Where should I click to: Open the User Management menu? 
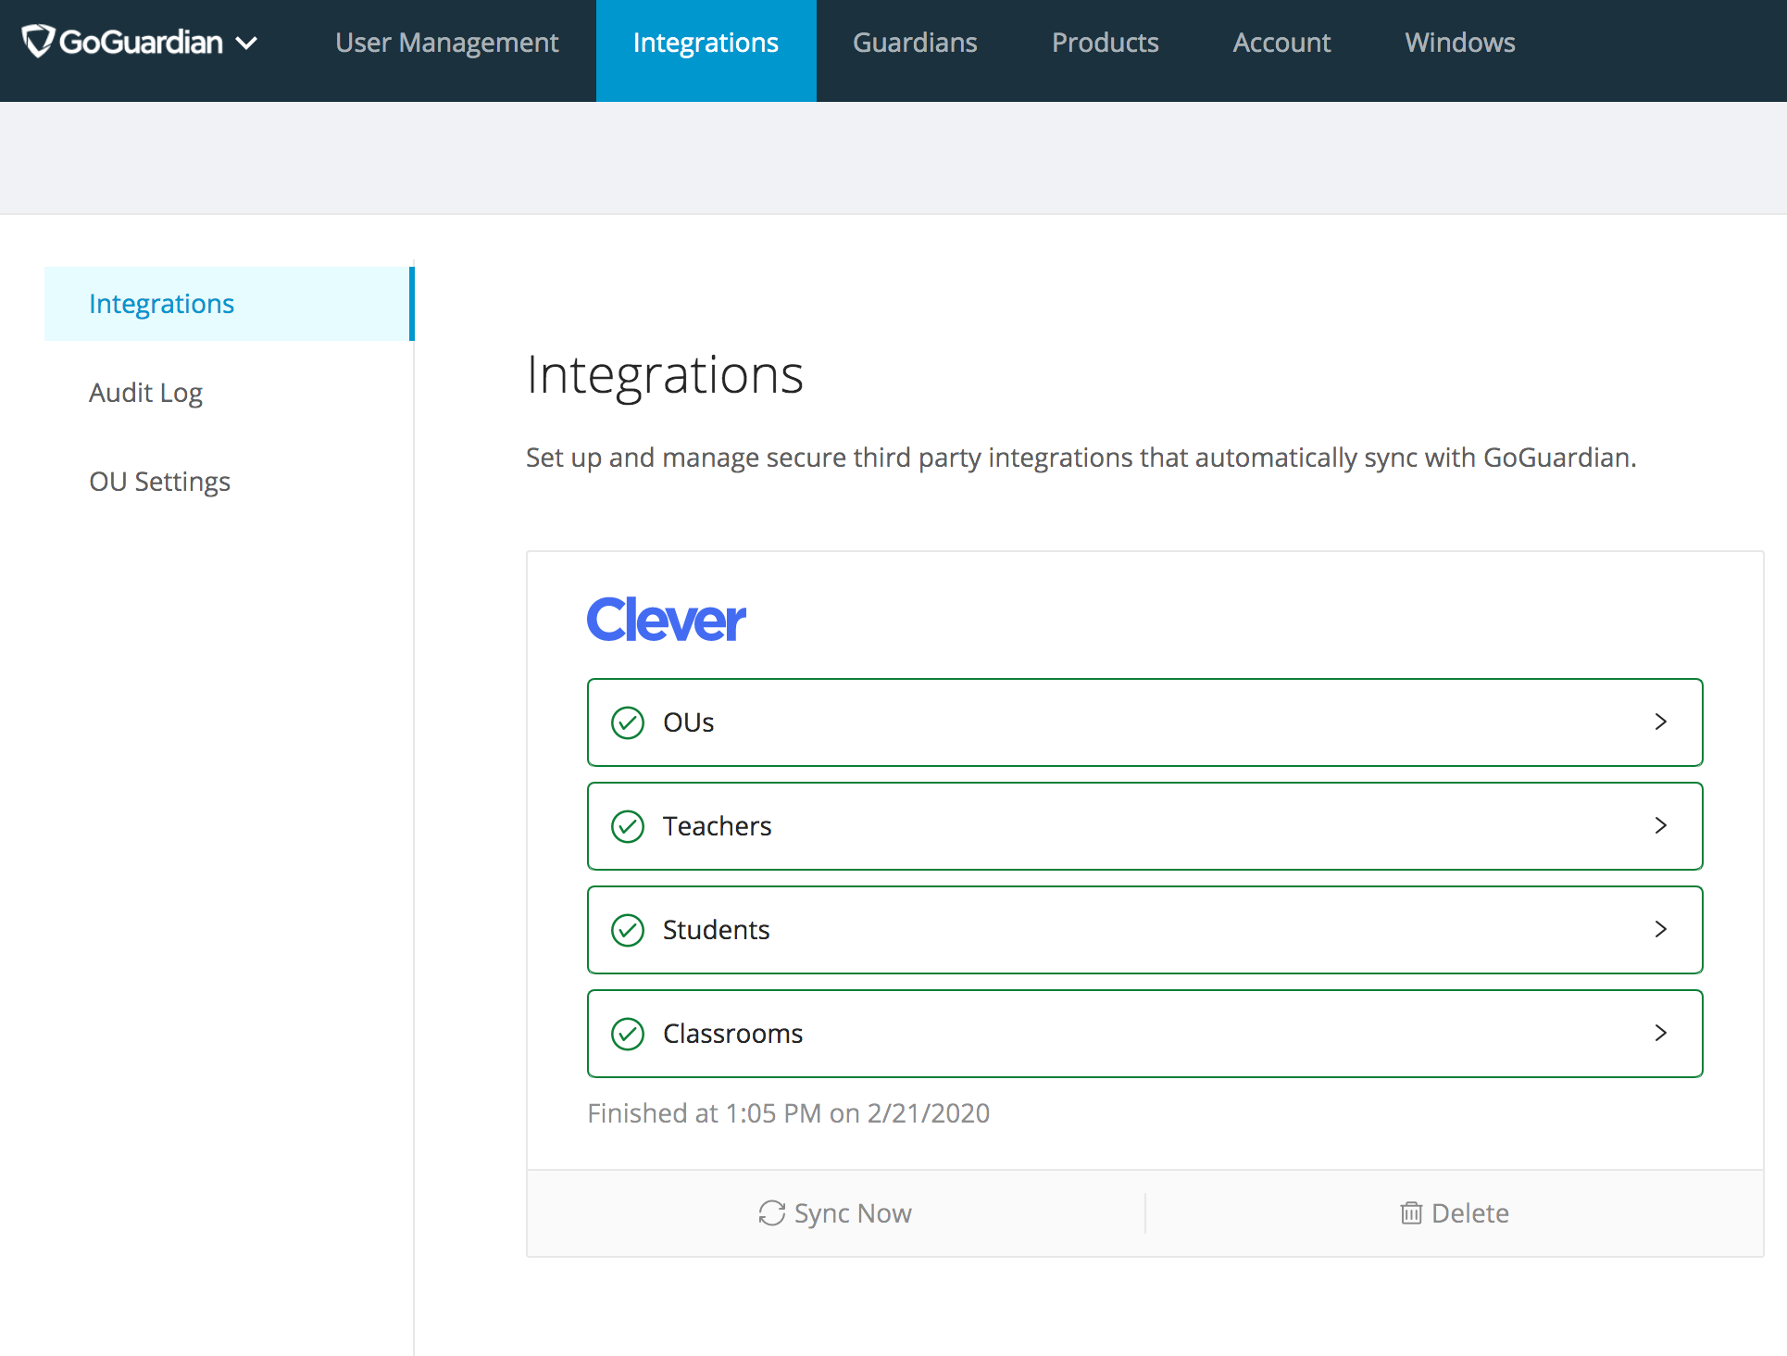coord(447,42)
